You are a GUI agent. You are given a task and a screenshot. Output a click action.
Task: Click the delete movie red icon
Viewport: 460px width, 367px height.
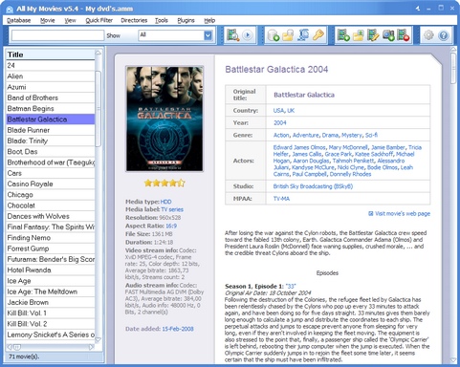tap(404, 35)
